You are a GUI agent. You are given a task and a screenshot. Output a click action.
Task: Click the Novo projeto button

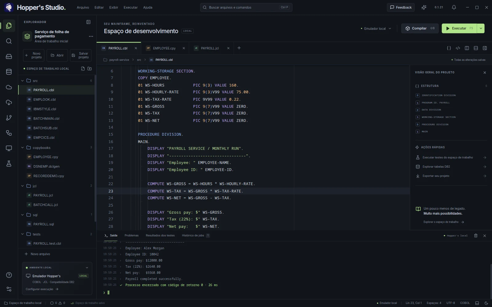[x=34, y=55]
